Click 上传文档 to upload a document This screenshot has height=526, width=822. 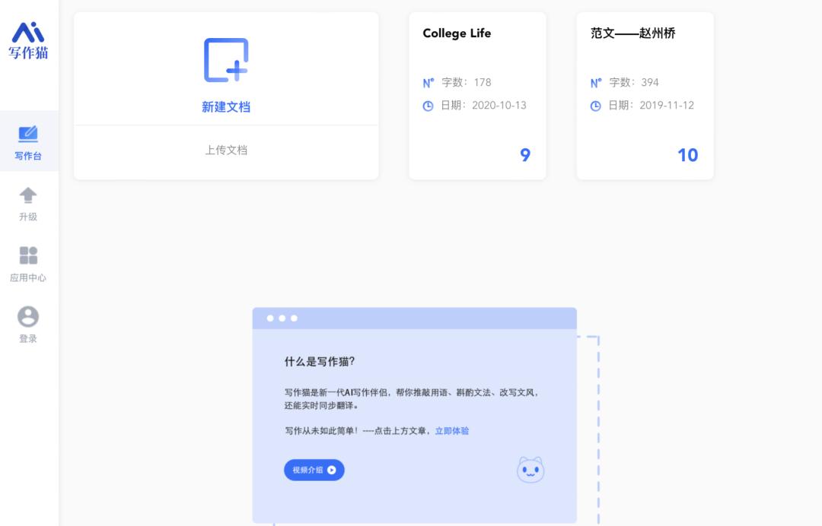[x=225, y=150]
